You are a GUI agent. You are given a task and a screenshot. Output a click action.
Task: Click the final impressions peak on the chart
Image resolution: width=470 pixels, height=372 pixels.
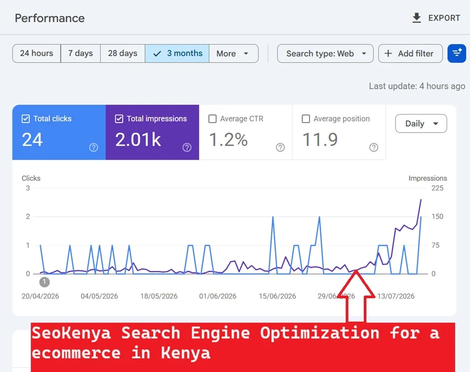421,200
